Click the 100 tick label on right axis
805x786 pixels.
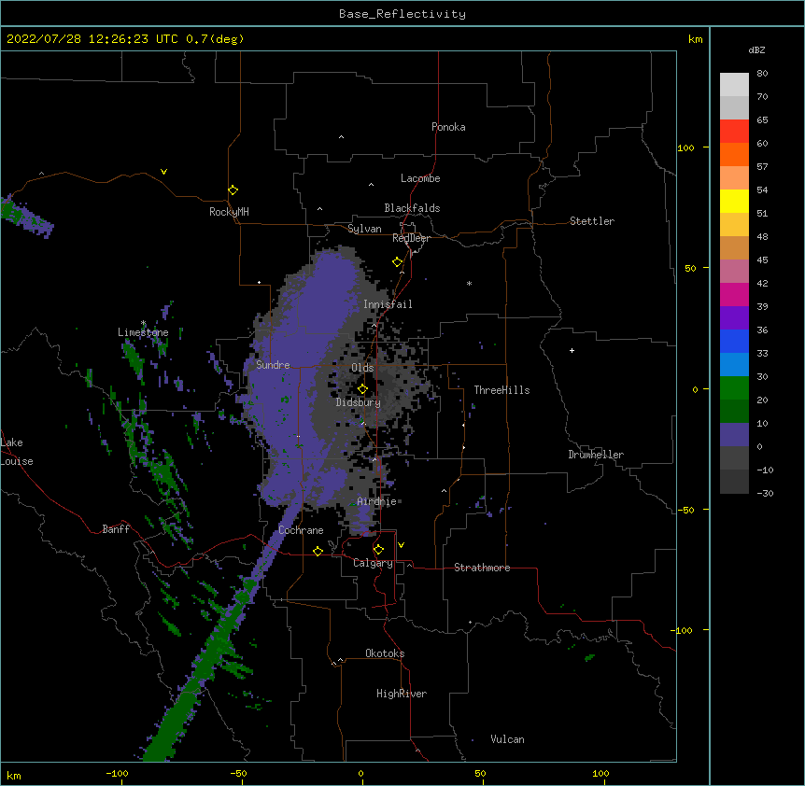[685, 147]
